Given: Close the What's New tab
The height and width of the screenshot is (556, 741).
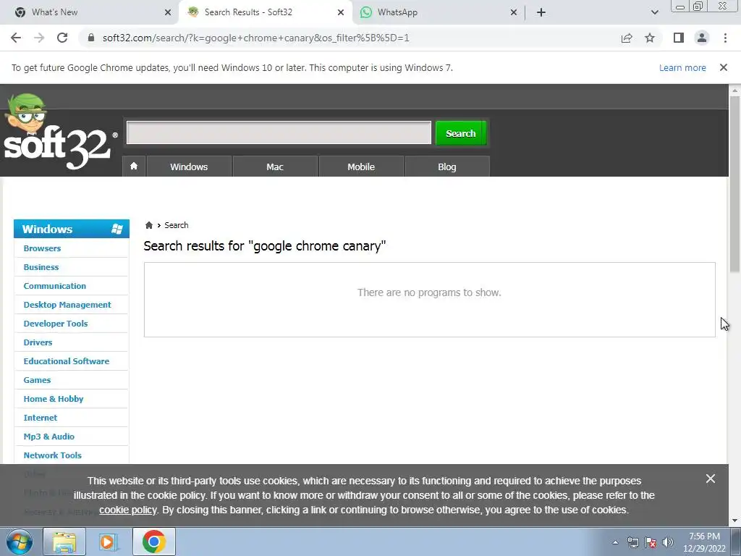Looking at the screenshot, I should (x=168, y=12).
